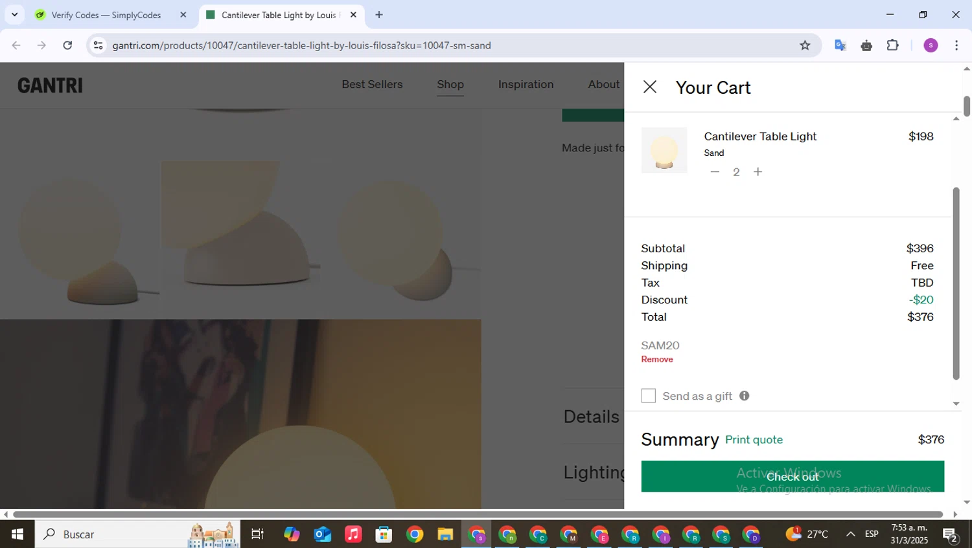Screen dimensions: 972x548
Task: Open the taskbar clock and date
Action: coord(908,534)
